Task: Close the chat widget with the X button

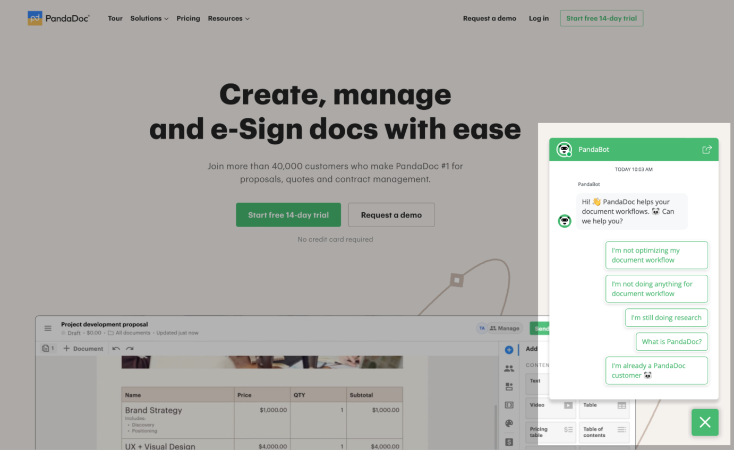Action: pos(705,422)
